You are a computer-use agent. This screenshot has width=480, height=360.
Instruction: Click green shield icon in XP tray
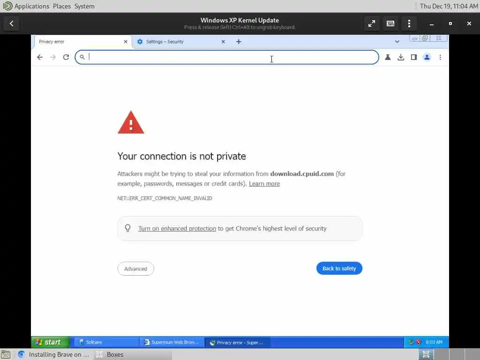(x=411, y=342)
